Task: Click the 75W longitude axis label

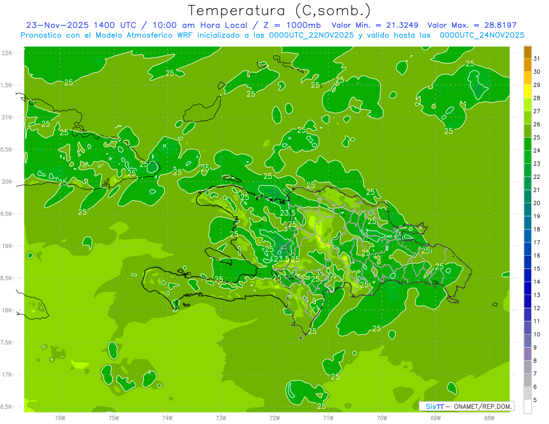Action: (113, 418)
